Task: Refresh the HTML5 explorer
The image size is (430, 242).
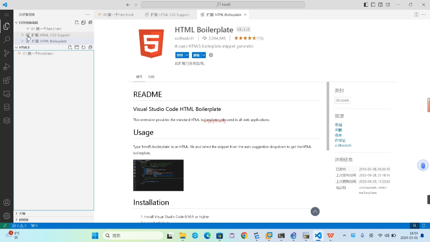Action: (x=83, y=47)
